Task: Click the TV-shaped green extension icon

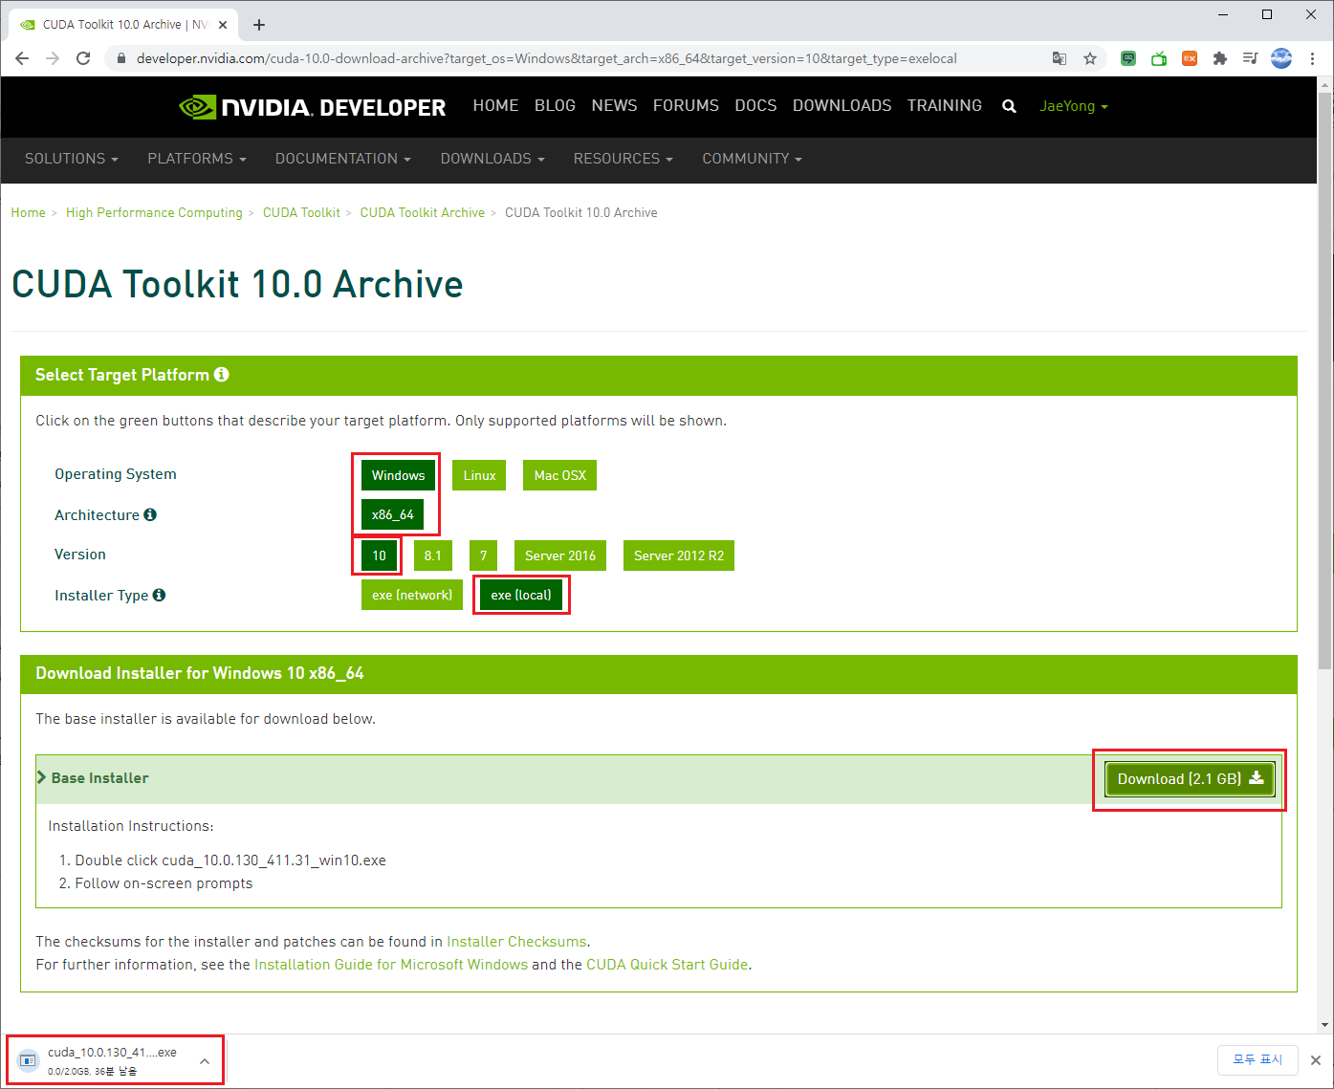Action: pos(1159,58)
